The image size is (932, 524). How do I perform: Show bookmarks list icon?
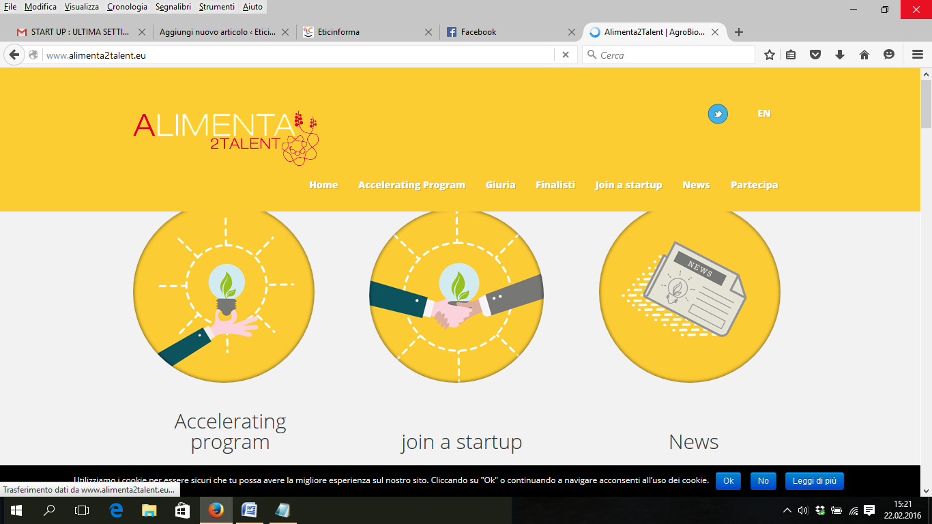(791, 55)
